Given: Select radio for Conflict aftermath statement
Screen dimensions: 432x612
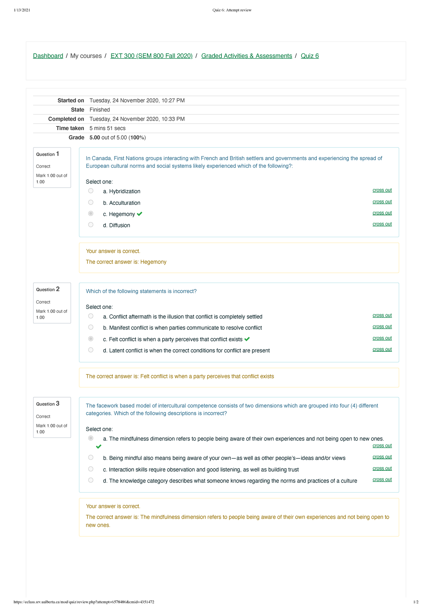Looking at the screenshot, I should coord(91,316).
